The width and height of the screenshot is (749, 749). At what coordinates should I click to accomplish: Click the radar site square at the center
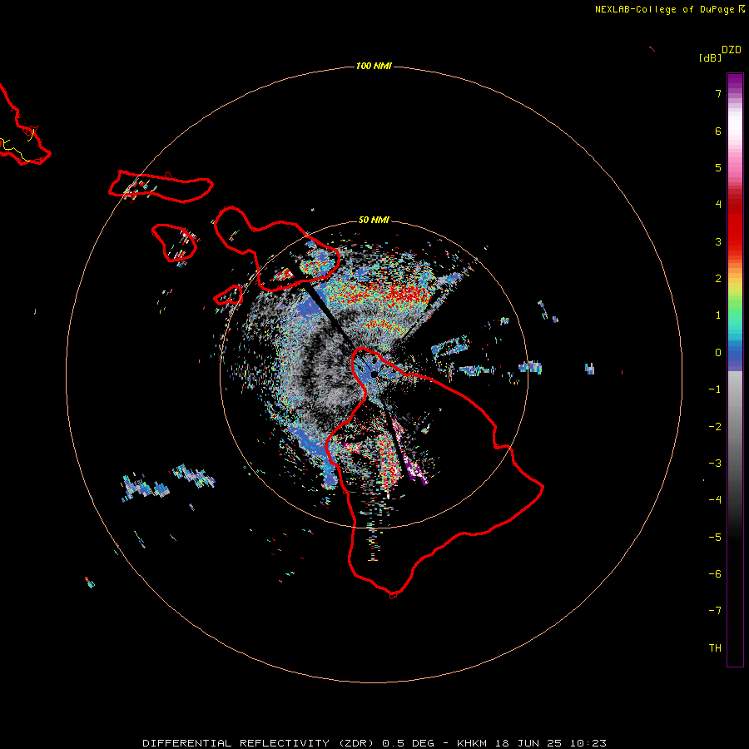point(374,374)
